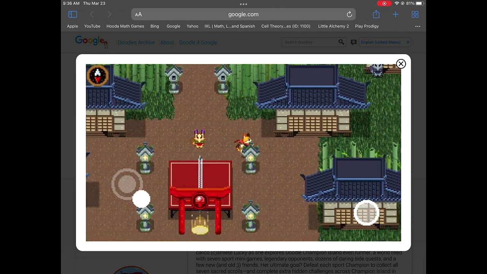Tap the compass badge in game corner

click(98, 75)
